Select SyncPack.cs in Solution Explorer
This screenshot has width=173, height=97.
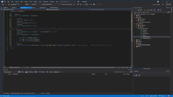[146, 33]
